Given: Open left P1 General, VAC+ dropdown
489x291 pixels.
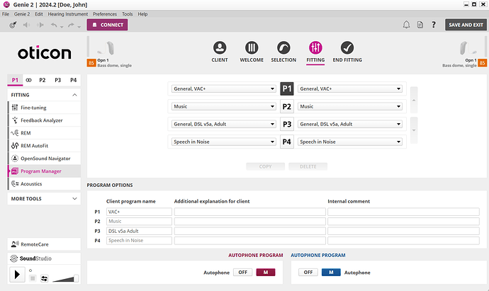Looking at the screenshot, I should pos(224,89).
